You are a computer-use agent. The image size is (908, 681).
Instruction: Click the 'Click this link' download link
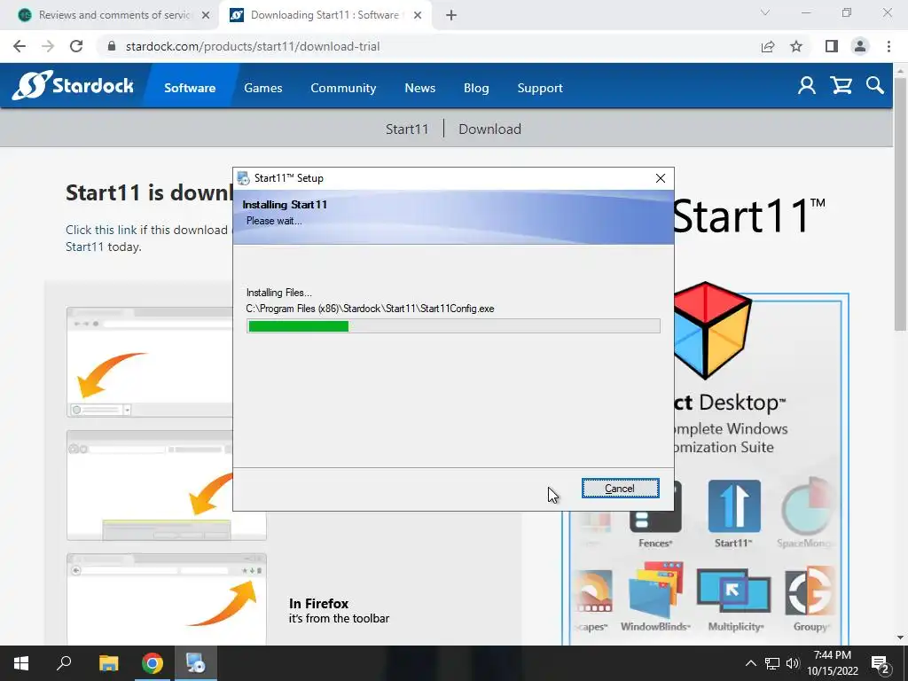[x=101, y=230]
